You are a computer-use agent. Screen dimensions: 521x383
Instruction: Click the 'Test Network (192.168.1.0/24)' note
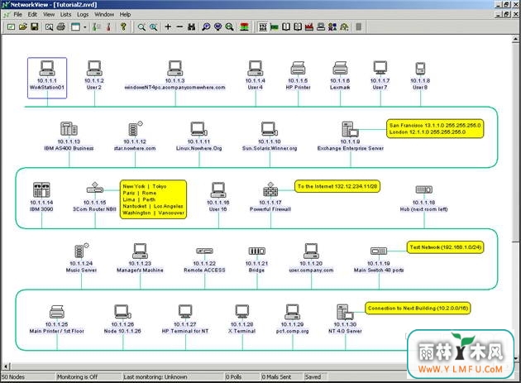pyautogui.click(x=445, y=247)
